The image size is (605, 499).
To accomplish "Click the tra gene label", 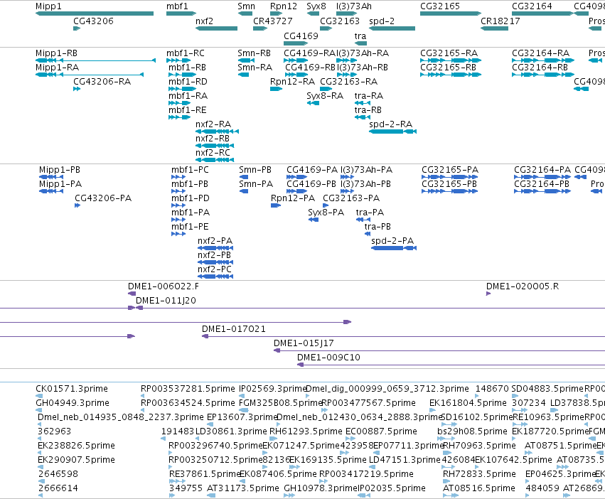I will click(360, 36).
